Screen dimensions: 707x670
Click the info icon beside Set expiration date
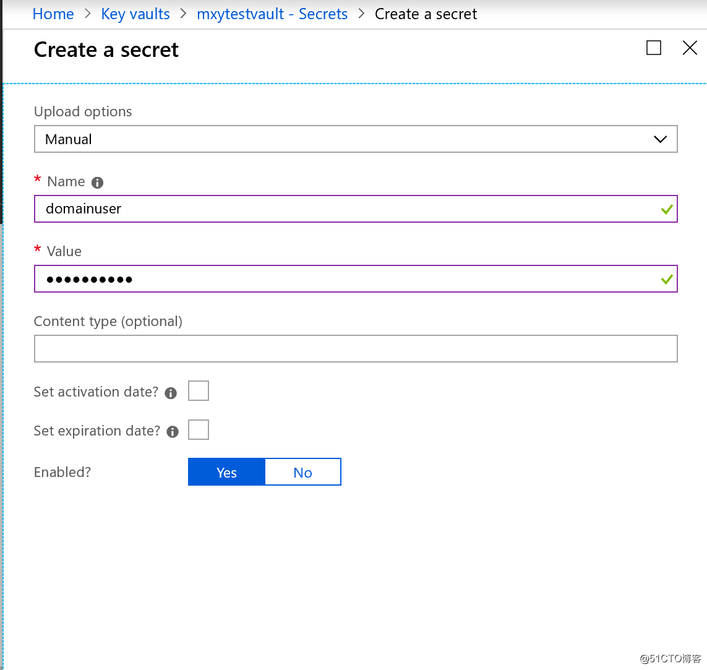(x=172, y=432)
